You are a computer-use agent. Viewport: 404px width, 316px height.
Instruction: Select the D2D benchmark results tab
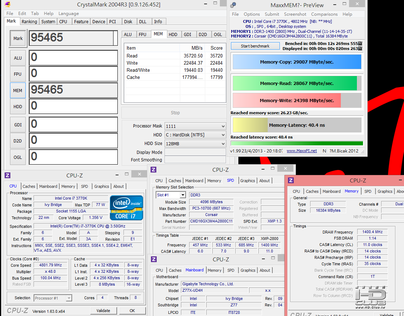[x=203, y=34]
